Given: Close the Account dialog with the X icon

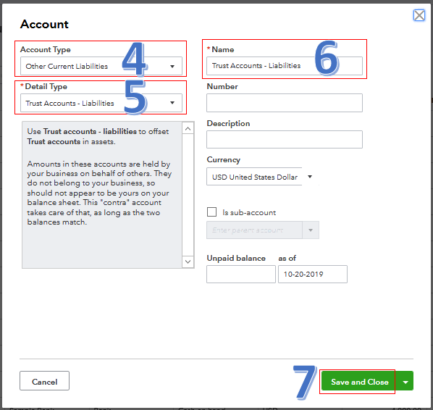Looking at the screenshot, I should 419,15.
